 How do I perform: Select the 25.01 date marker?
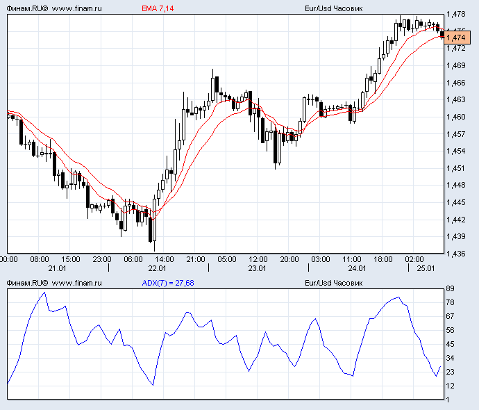(425, 268)
